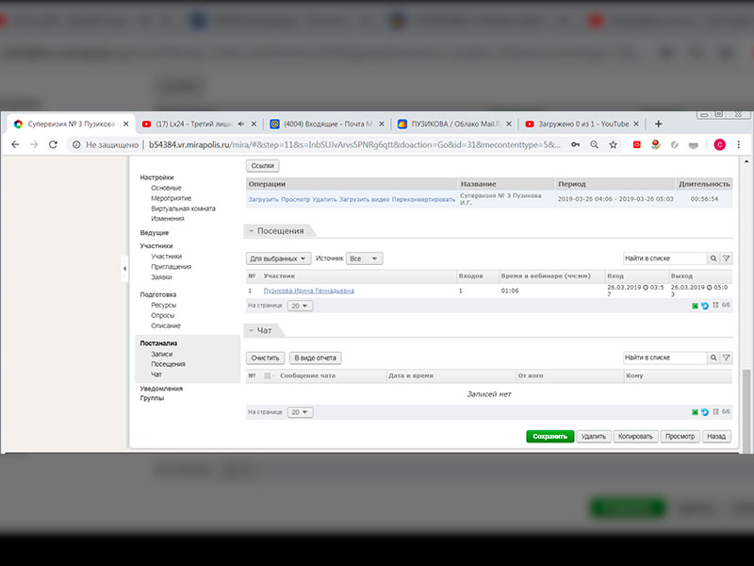
Task: Toggle the select-all checkbox in Чат table
Action: [x=268, y=375]
